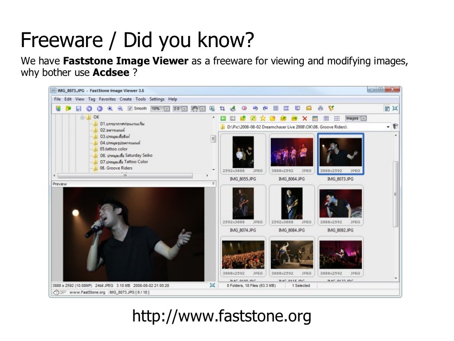454x341 pixels.
Task: Expand the folder path address dropdown
Action: tap(388, 127)
